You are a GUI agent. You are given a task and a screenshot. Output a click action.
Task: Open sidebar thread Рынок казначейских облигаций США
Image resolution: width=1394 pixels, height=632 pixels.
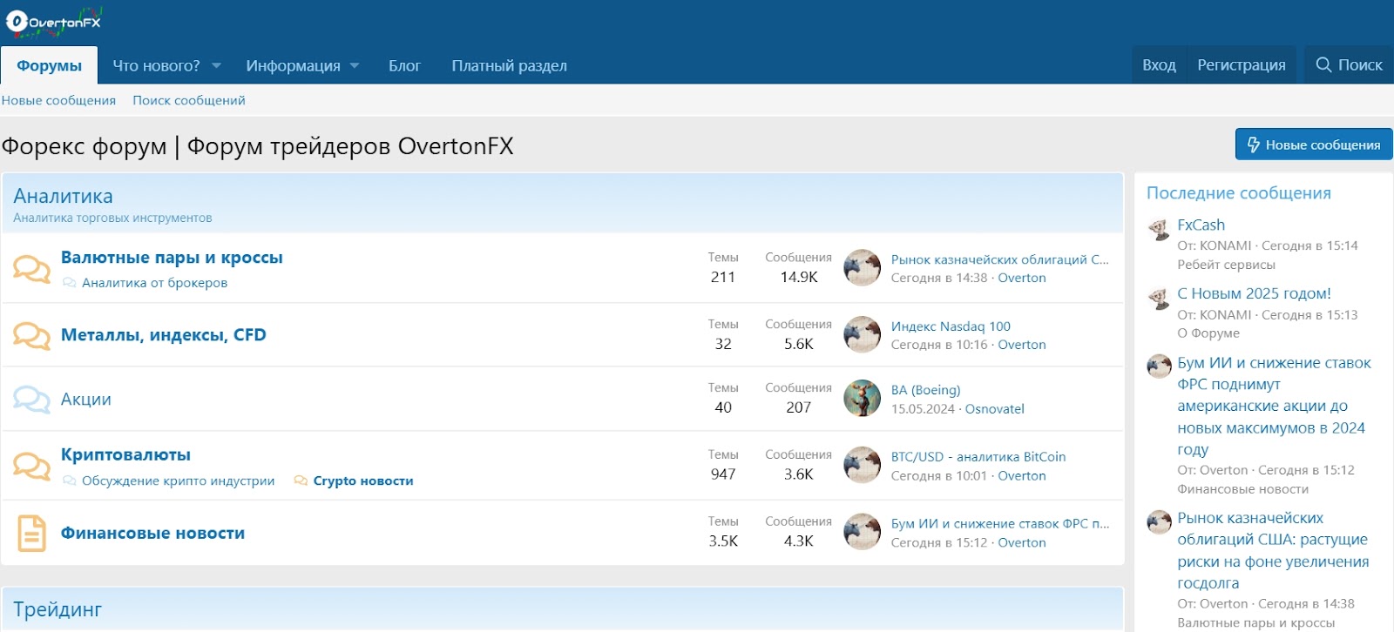coord(1272,550)
